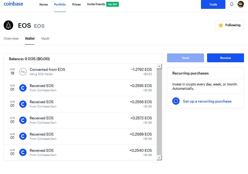Click the Following star icon
Screen dimensions: 248x174
coord(221,25)
